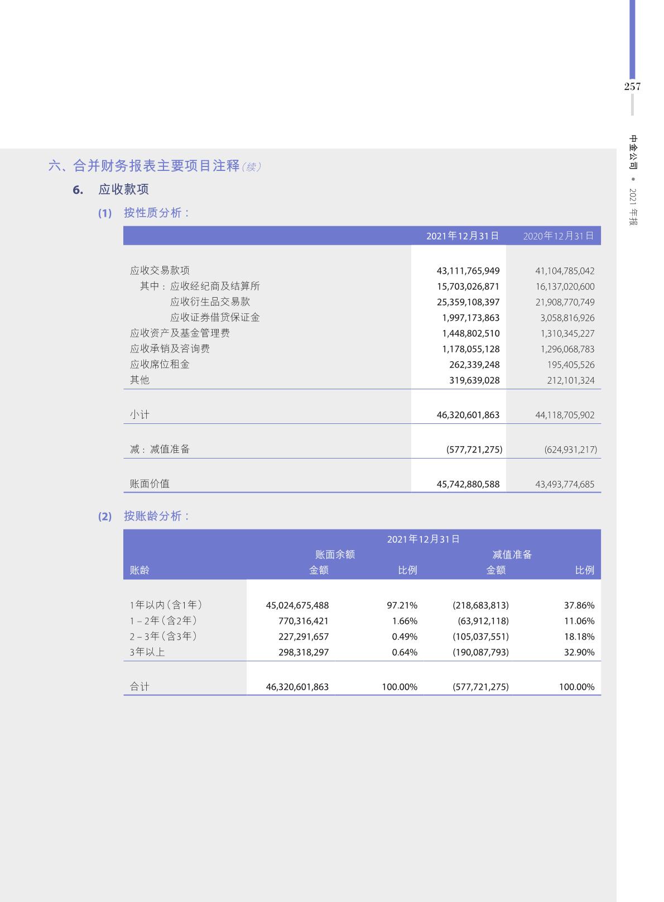Image resolution: width=664 pixels, height=902 pixels.
Task: Click the heading 六、合并财务报表主要项目注释
Action: 144,166
